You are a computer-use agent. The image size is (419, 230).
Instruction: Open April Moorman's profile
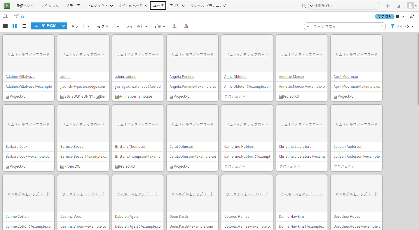(346, 77)
